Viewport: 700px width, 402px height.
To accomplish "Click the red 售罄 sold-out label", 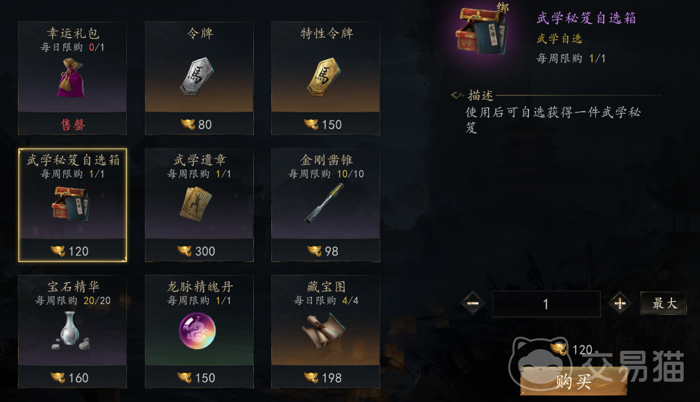I will tap(72, 125).
